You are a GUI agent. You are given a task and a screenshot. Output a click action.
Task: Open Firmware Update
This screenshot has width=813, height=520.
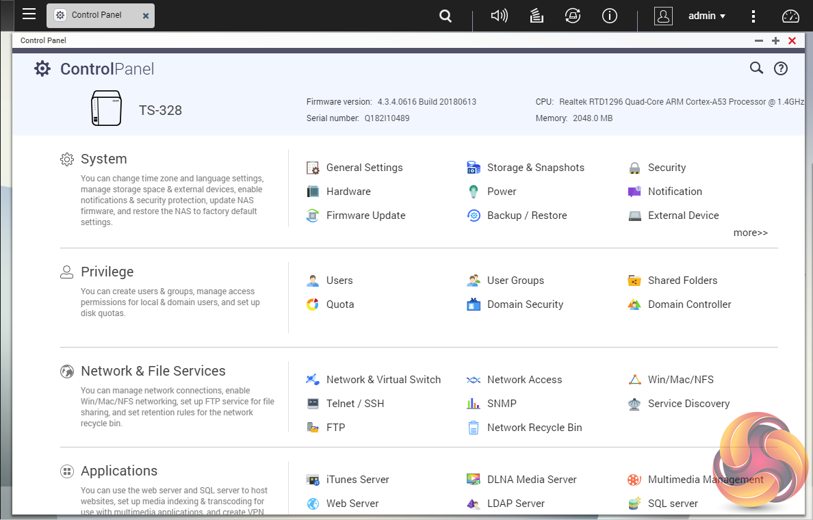[x=365, y=216]
